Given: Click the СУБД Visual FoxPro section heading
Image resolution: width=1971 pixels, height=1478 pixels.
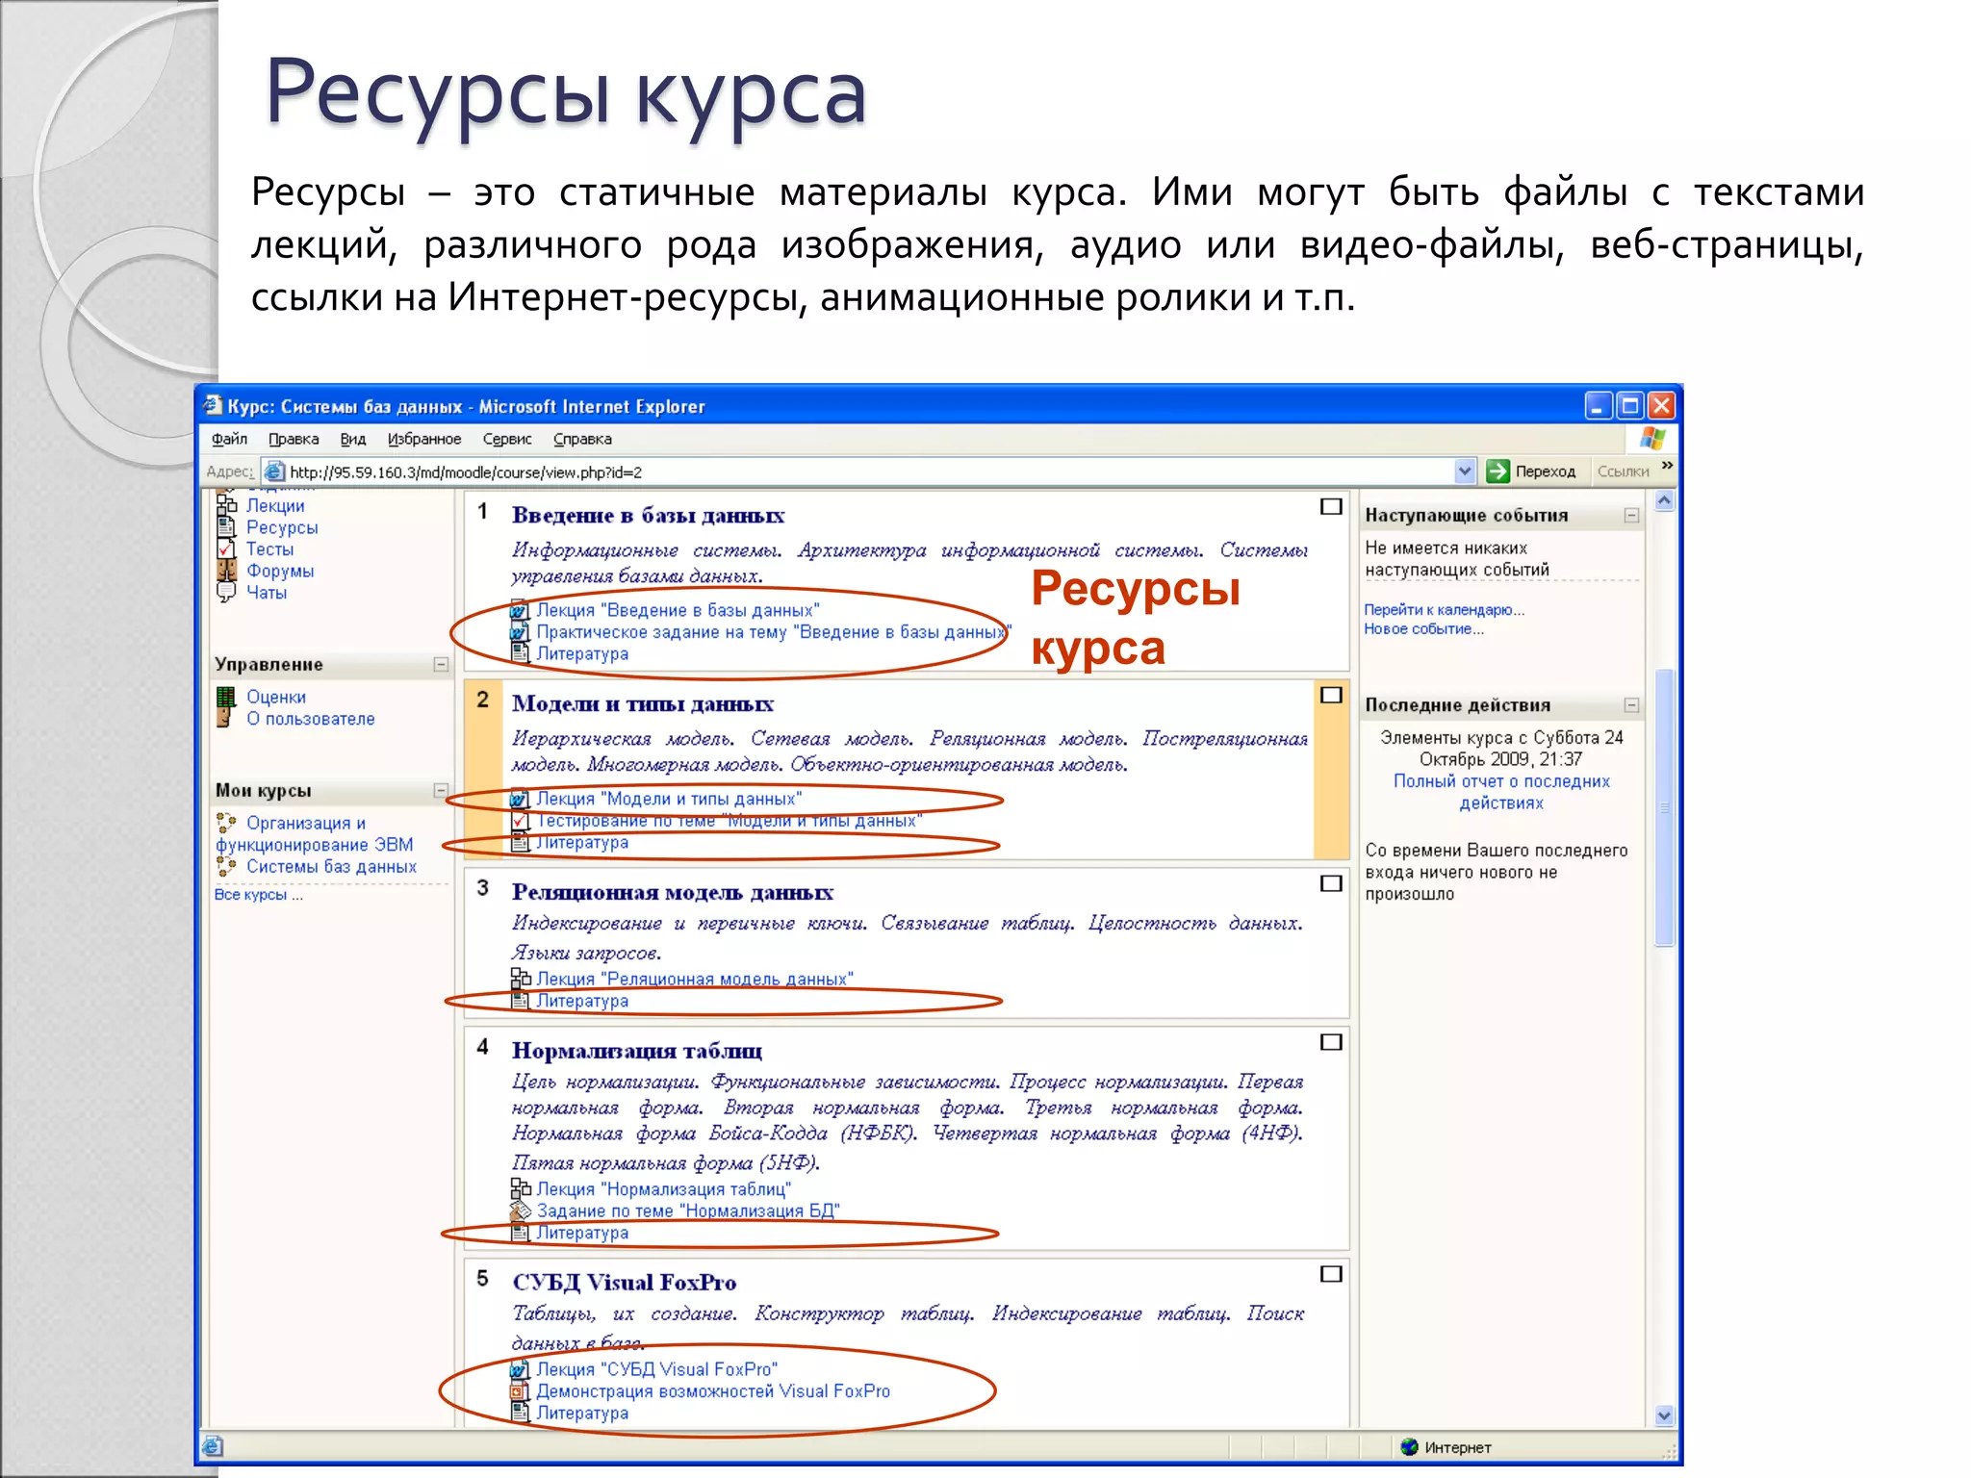Looking at the screenshot, I should (x=624, y=1283).
